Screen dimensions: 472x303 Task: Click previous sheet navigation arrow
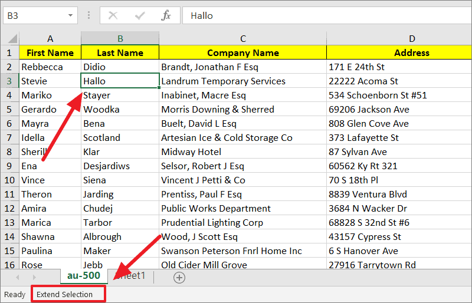pos(18,277)
